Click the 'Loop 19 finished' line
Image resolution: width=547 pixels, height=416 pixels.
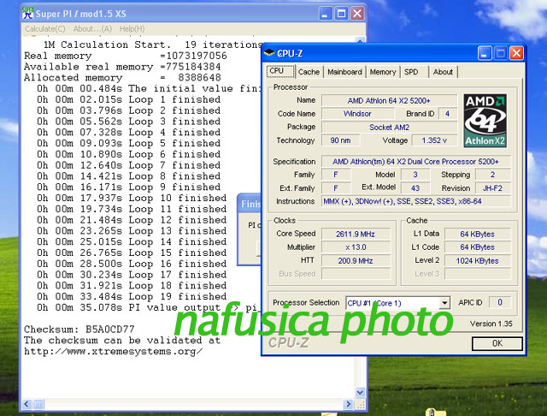pos(132,296)
